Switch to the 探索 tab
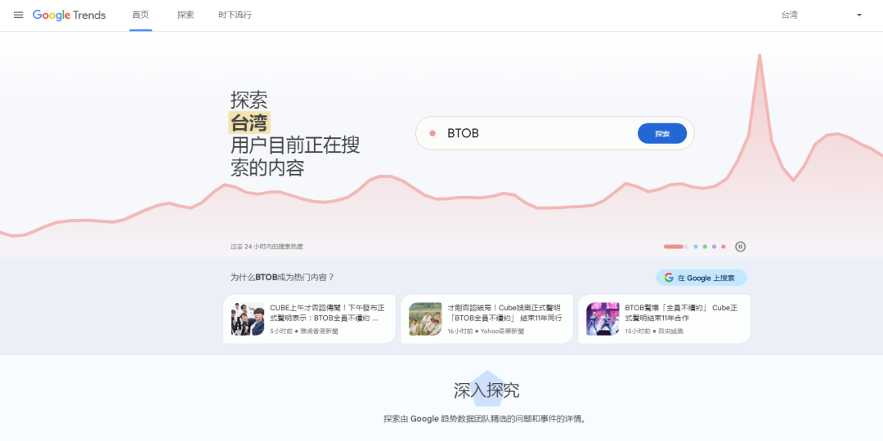Screen dimensions: 883x441 click(x=186, y=16)
